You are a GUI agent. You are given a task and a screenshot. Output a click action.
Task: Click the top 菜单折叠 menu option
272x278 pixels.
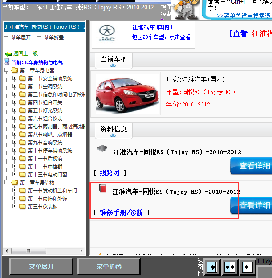coord(54,37)
